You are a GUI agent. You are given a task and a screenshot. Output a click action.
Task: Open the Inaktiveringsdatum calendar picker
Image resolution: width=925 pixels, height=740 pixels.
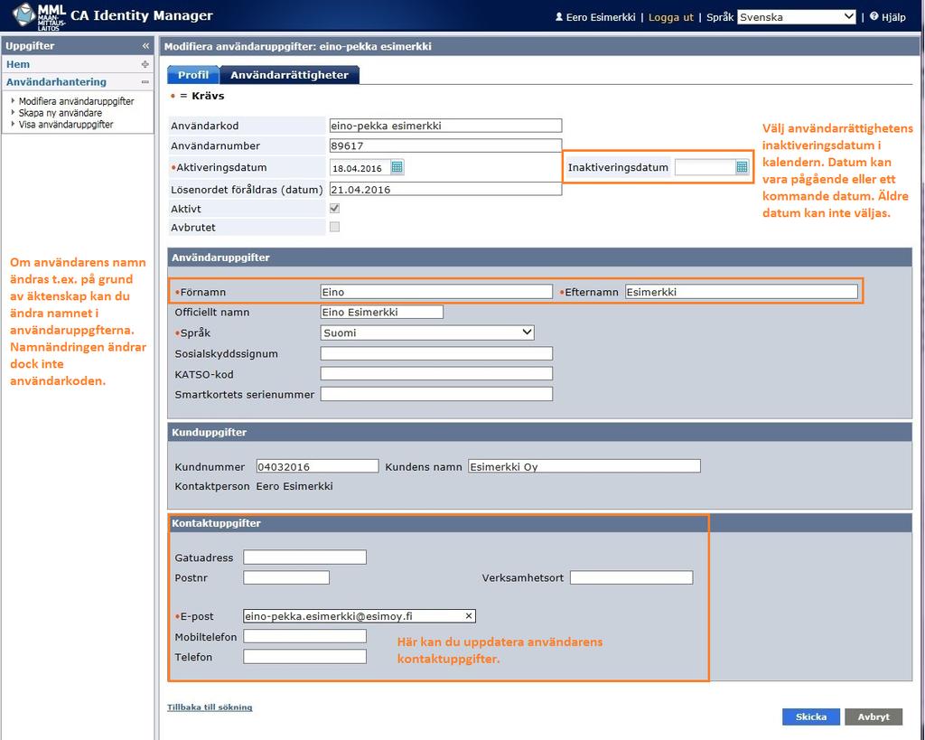[x=742, y=167]
